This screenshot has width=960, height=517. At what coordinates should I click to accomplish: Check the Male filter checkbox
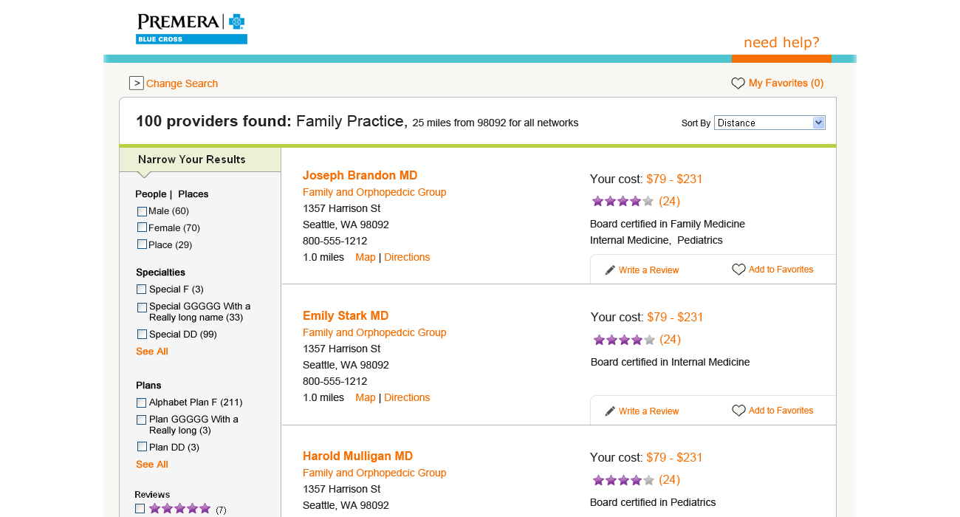[142, 211]
